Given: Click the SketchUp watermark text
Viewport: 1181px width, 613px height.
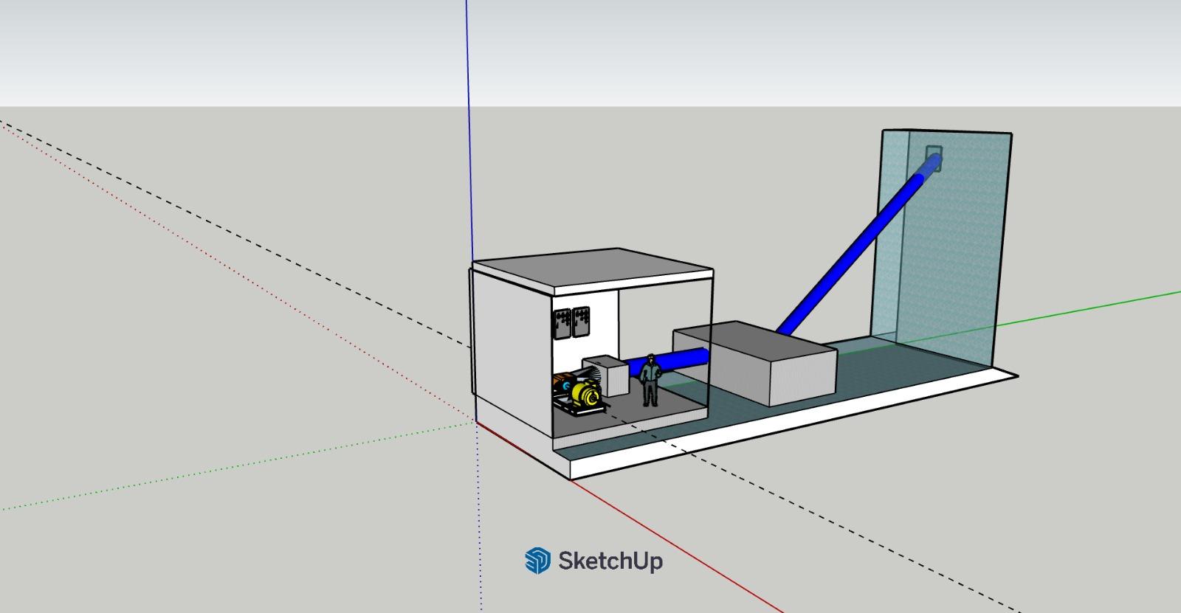Looking at the screenshot, I should click(x=610, y=561).
